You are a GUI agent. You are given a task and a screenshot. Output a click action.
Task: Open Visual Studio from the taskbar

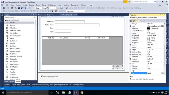(x=76, y=93)
